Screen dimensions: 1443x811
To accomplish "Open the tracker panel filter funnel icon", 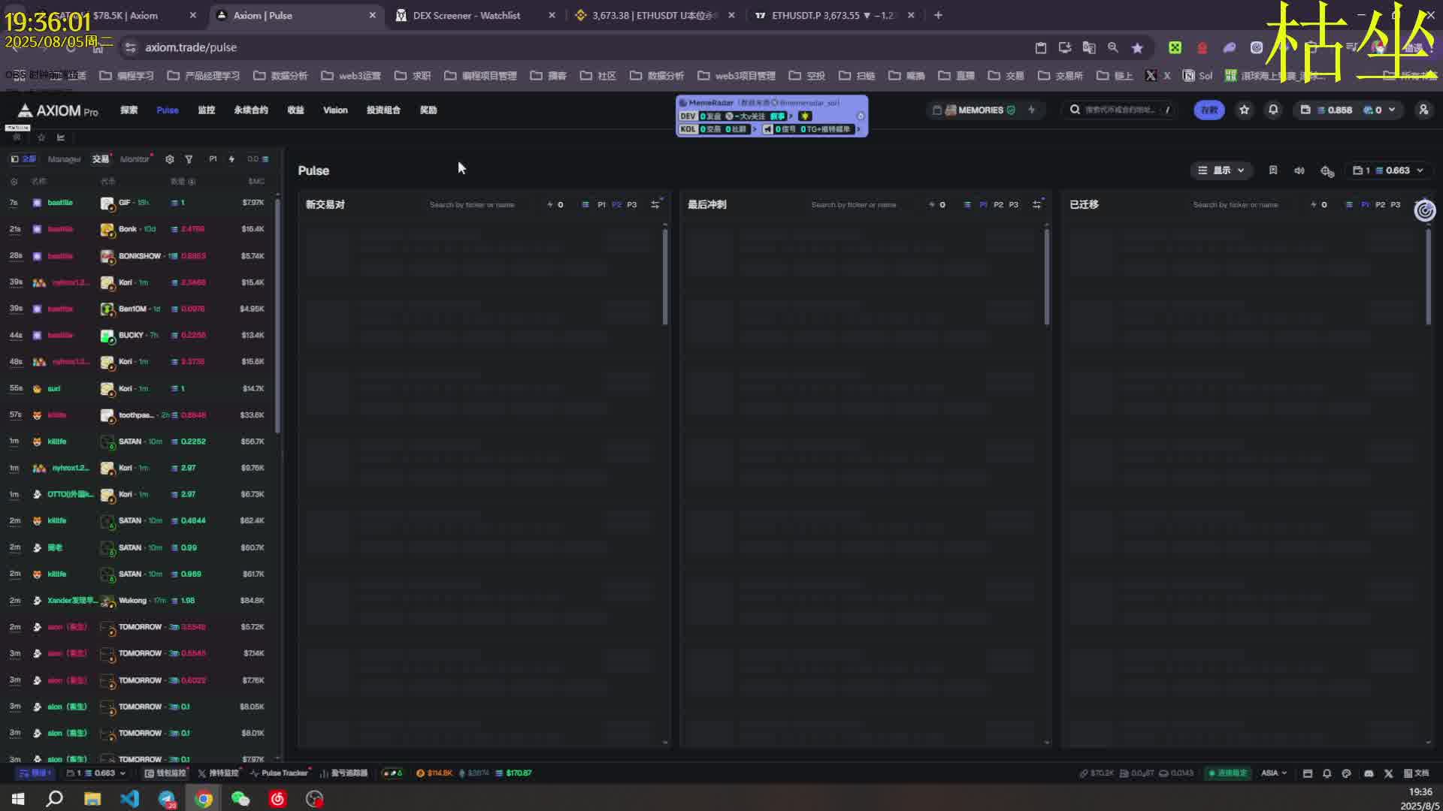I will pos(189,159).
